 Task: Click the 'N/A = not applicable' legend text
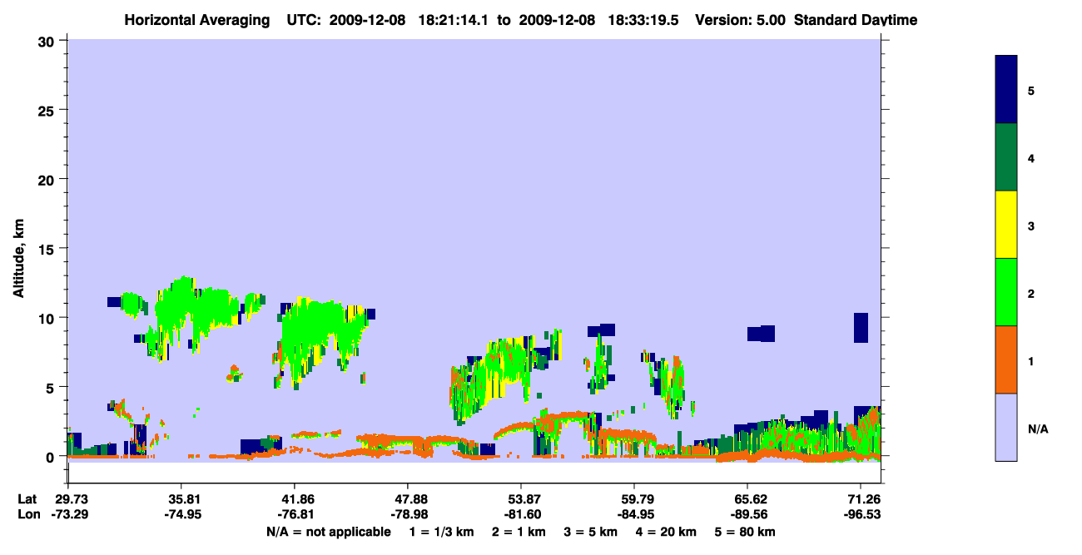point(329,532)
